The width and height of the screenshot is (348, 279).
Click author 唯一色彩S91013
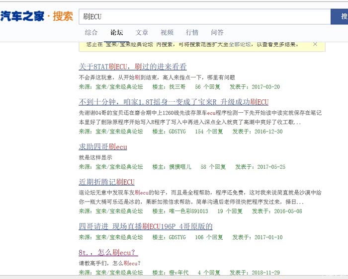coord(188,211)
